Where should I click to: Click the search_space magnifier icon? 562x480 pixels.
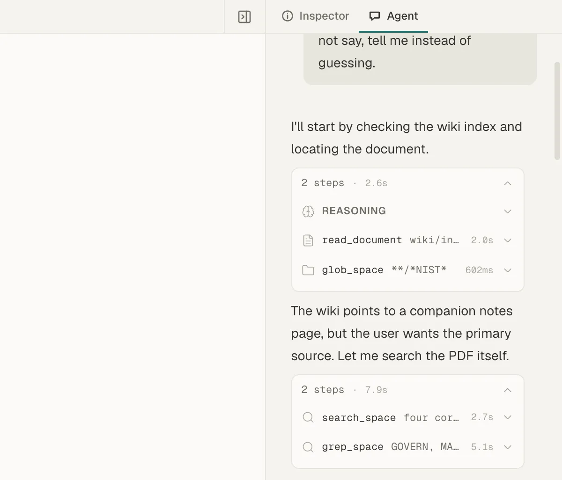[308, 417]
